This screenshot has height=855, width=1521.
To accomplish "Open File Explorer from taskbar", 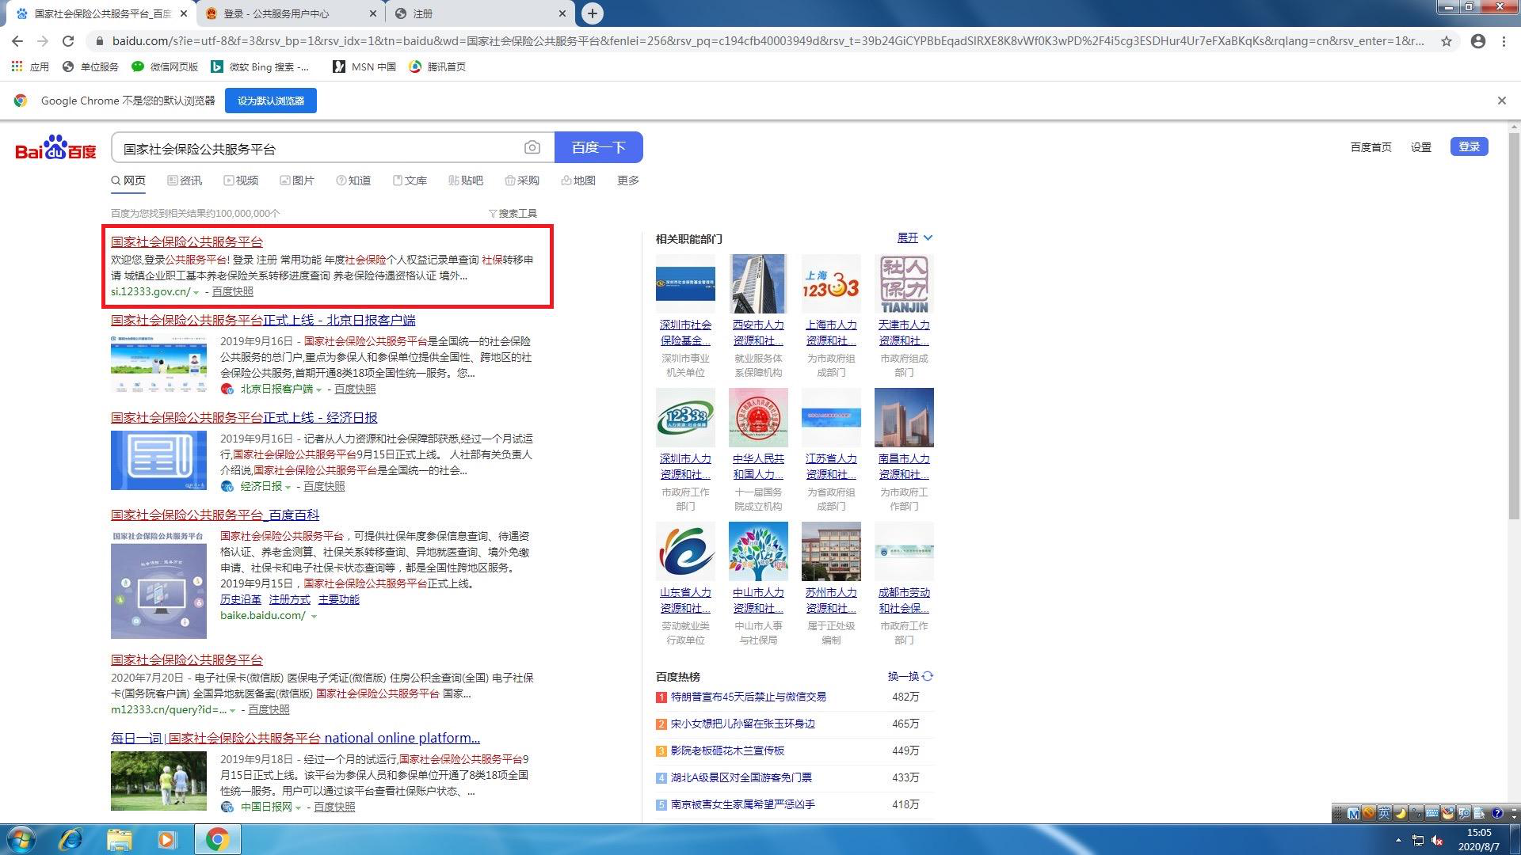I will click(119, 839).
